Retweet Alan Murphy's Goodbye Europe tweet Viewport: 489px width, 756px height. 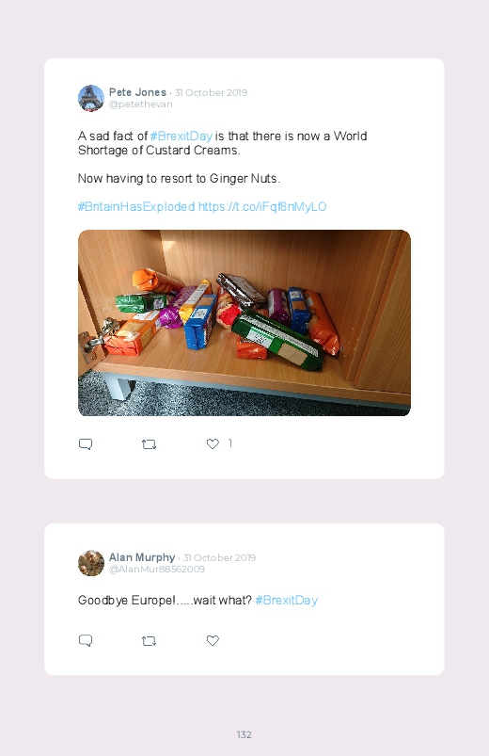pyautogui.click(x=149, y=641)
